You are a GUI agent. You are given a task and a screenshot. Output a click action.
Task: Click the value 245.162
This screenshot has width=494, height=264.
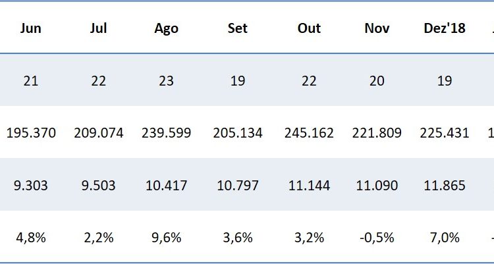(x=309, y=133)
